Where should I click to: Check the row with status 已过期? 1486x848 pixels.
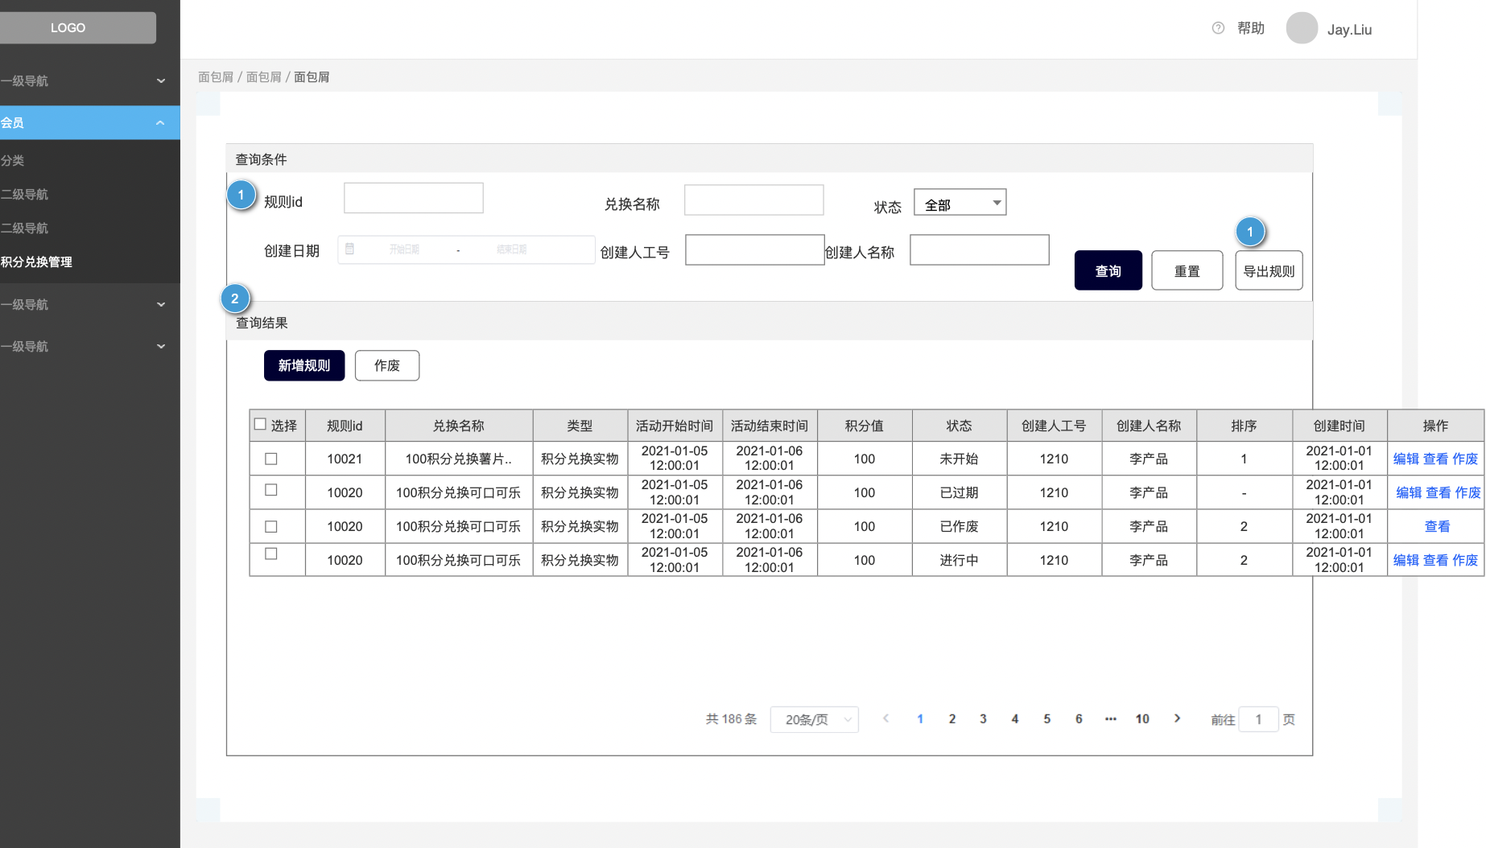coord(271,490)
